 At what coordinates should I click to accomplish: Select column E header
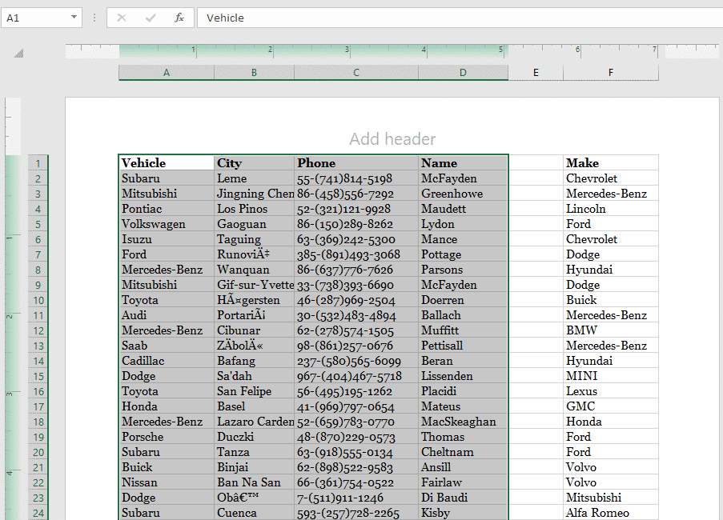click(536, 72)
